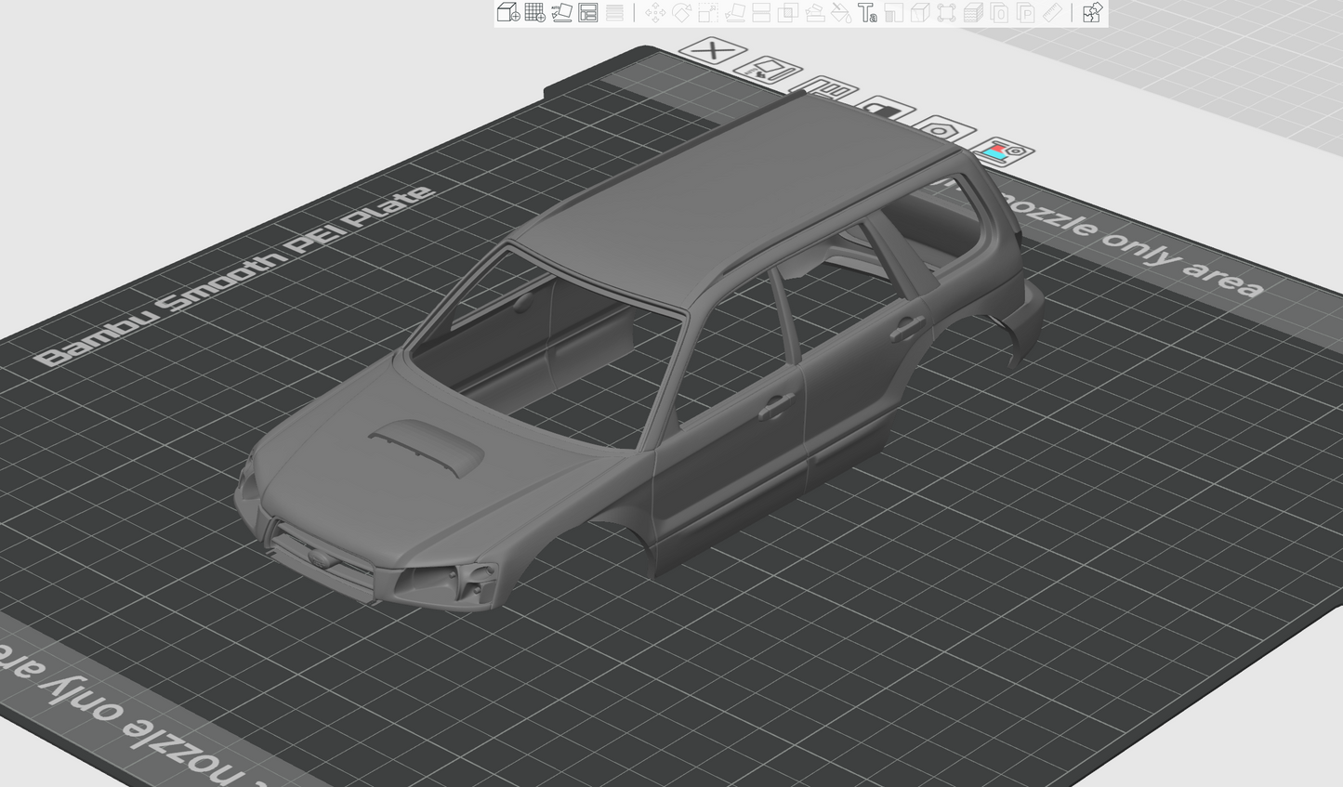Switch to the Assembly view puzzle icon
The width and height of the screenshot is (1343, 787).
(x=1092, y=12)
